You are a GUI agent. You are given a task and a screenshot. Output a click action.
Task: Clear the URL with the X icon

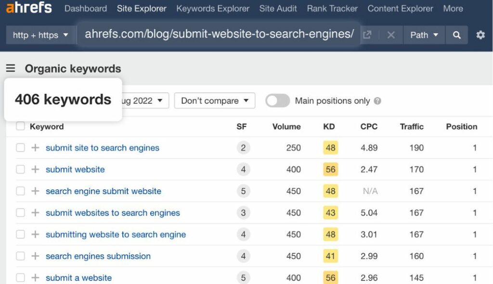tap(391, 35)
